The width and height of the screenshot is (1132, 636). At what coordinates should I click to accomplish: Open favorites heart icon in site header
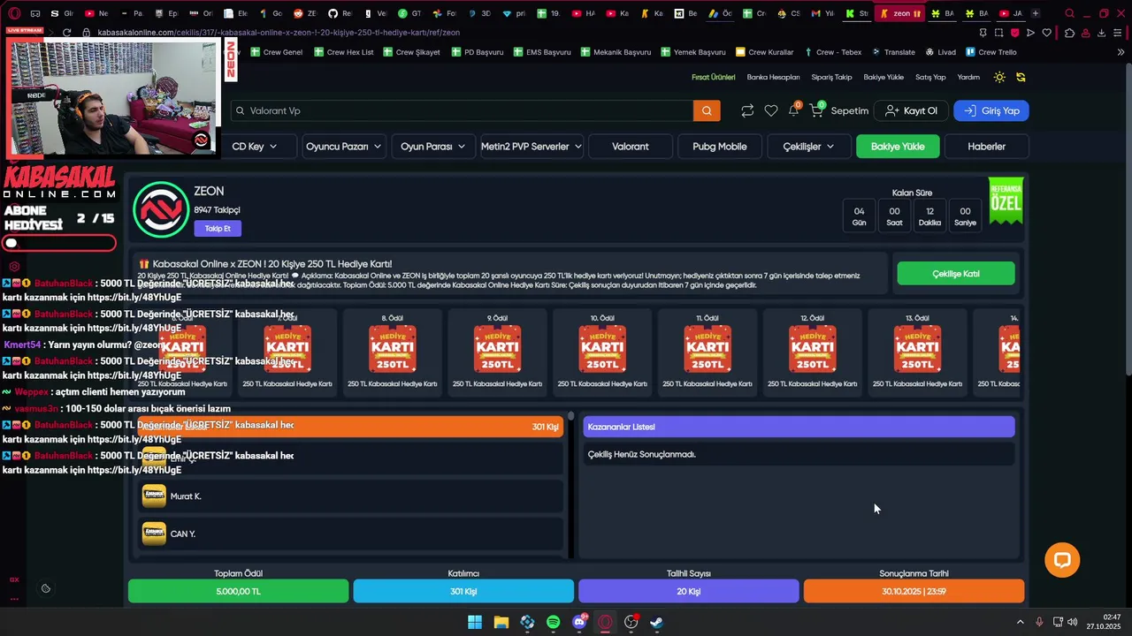(x=771, y=110)
